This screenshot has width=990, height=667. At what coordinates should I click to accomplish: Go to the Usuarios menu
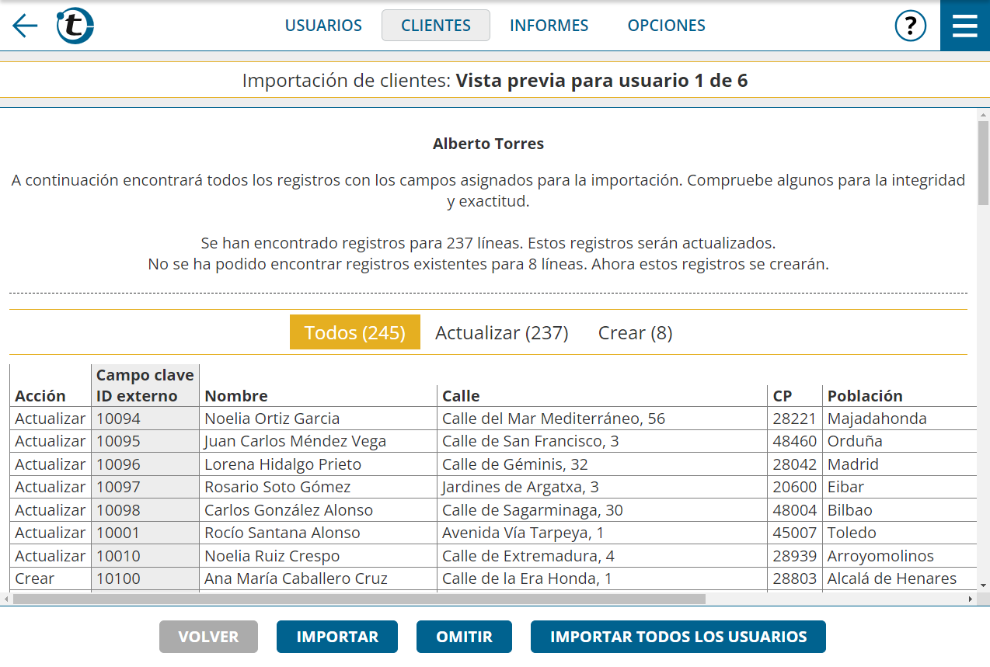323,26
